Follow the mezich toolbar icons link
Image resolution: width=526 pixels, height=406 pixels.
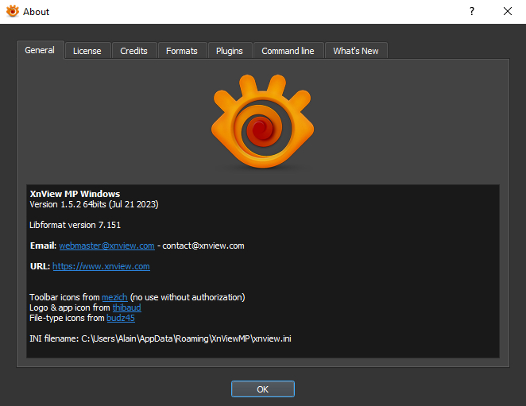114,297
